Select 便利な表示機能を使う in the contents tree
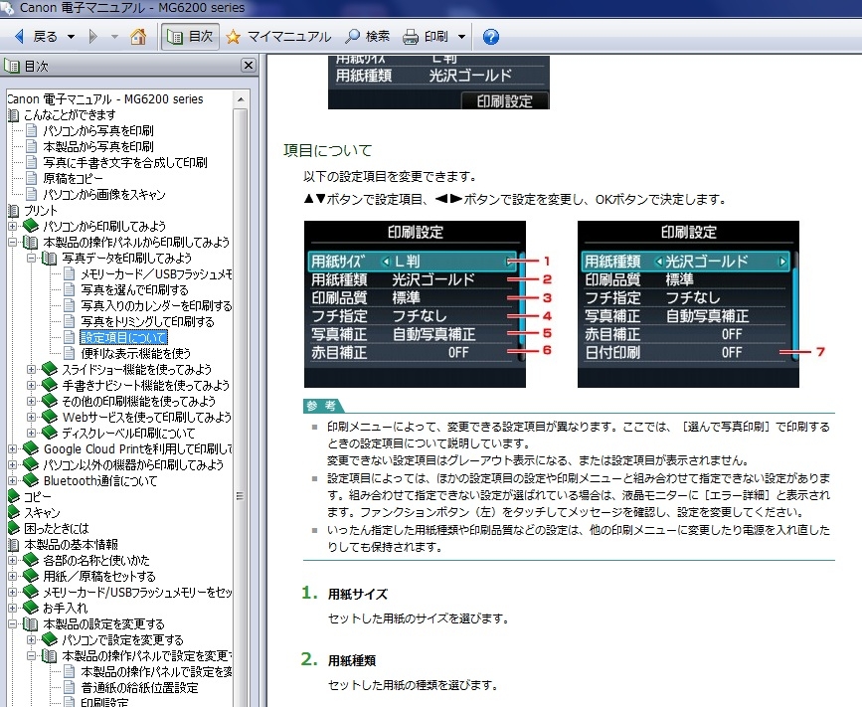 [x=135, y=354]
